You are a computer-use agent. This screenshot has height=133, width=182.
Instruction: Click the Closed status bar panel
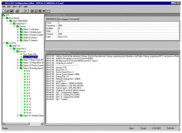(x=143, y=128)
